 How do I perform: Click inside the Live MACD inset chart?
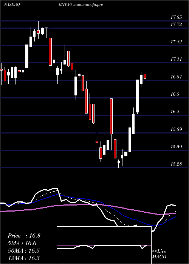tap(104, 245)
